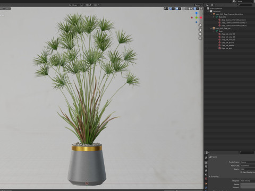Open the viewport Options dropdown
Screen dimensions: 255x191
pos(198,5)
